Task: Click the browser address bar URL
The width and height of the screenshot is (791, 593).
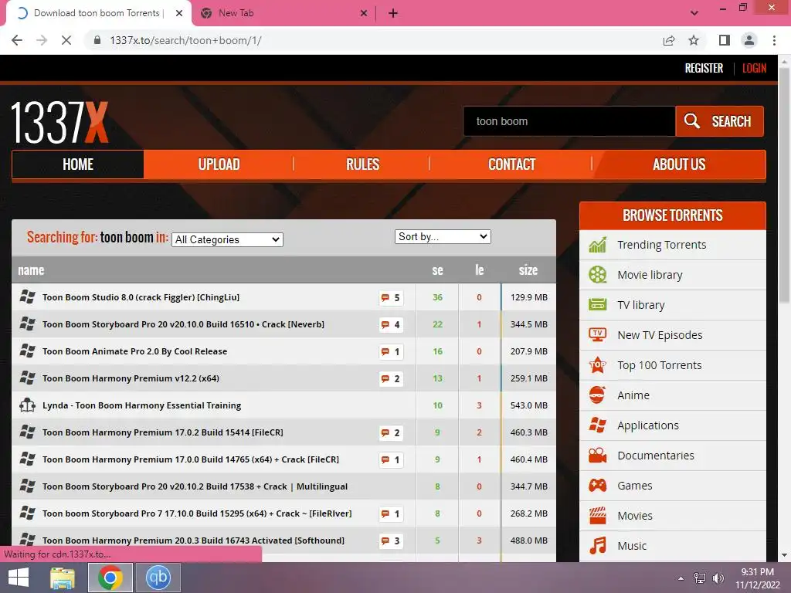Action: tap(185, 40)
